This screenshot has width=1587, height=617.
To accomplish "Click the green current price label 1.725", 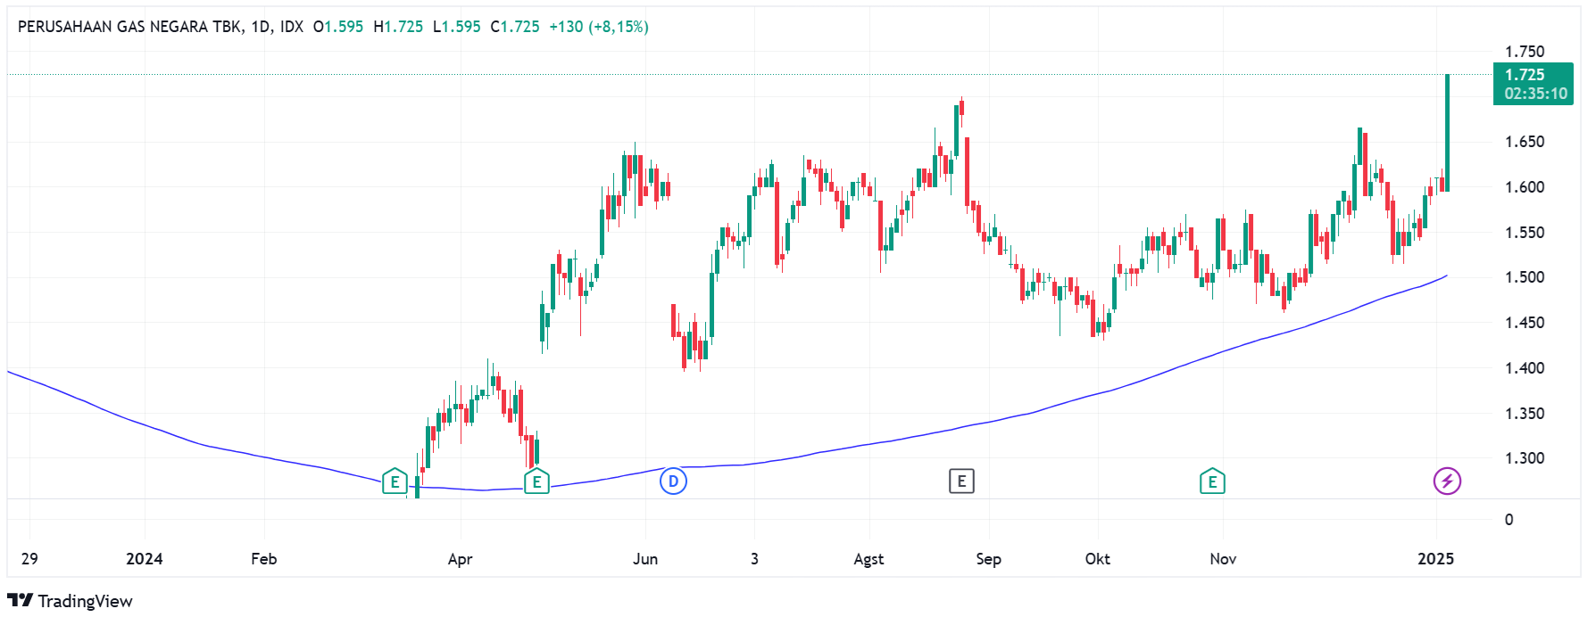I will click(1525, 75).
